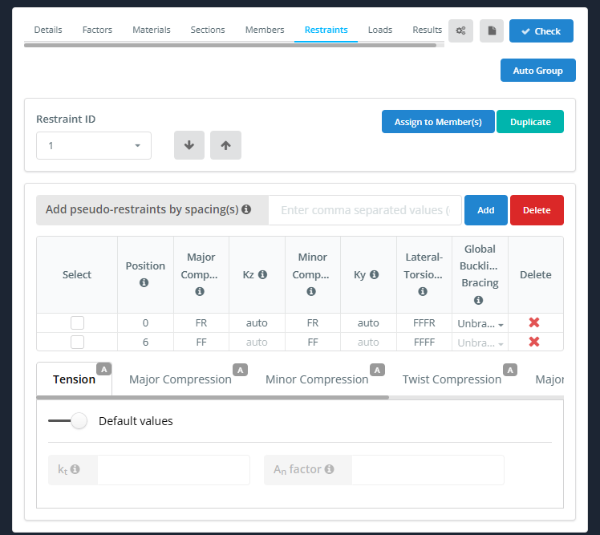The height and width of the screenshot is (535, 600).
Task: Click the top tabs horizontal scrollbar
Action: tap(230, 45)
